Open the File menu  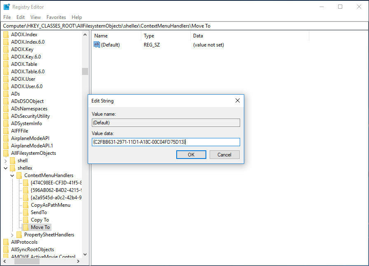click(7, 17)
